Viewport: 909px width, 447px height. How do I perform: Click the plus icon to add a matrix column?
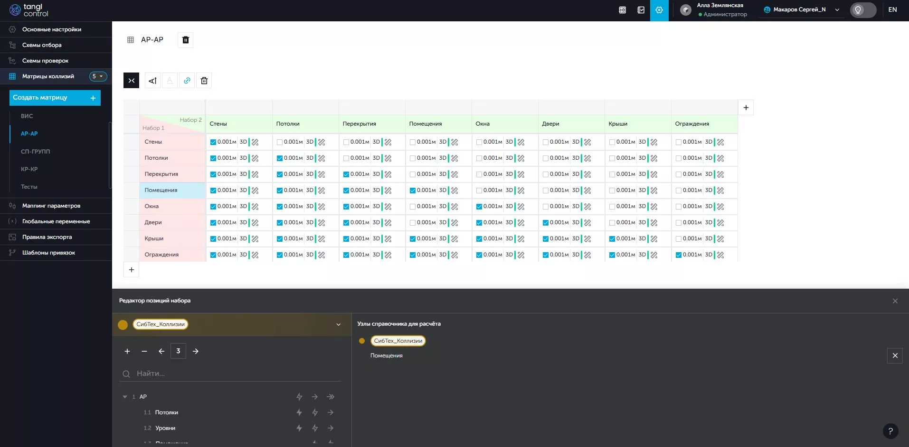[x=746, y=108]
